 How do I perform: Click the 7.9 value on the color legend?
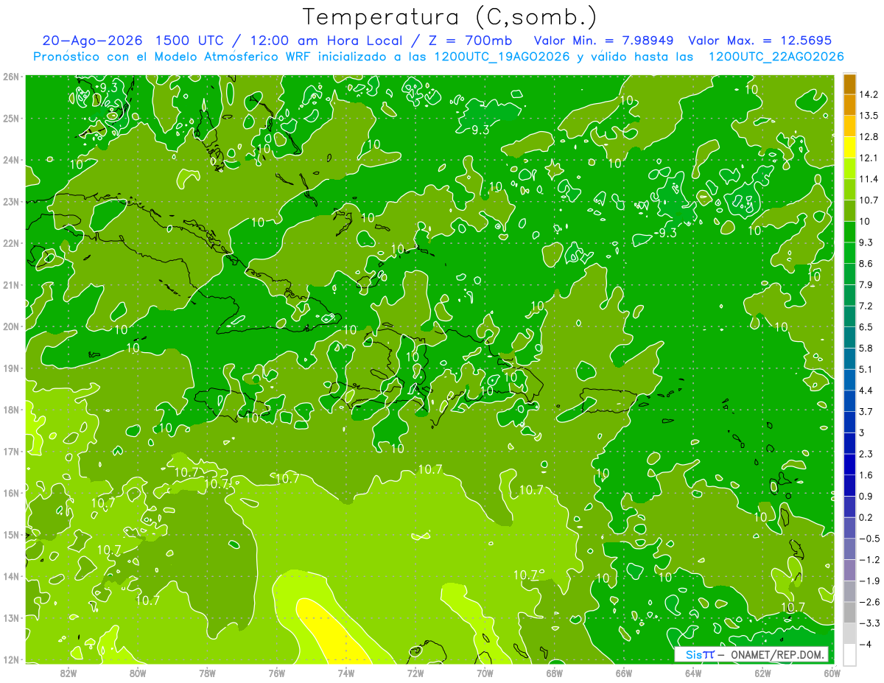pyautogui.click(x=866, y=284)
